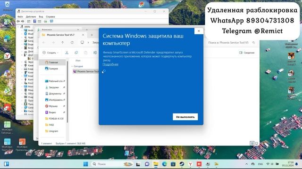Select the 'Phoenix Service Tool' file
Screen dimensions: 302x169
pyautogui.click(x=86, y=71)
